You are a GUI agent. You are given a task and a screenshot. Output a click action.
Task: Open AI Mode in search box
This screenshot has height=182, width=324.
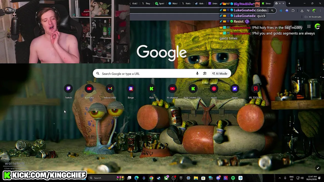pyautogui.click(x=220, y=74)
